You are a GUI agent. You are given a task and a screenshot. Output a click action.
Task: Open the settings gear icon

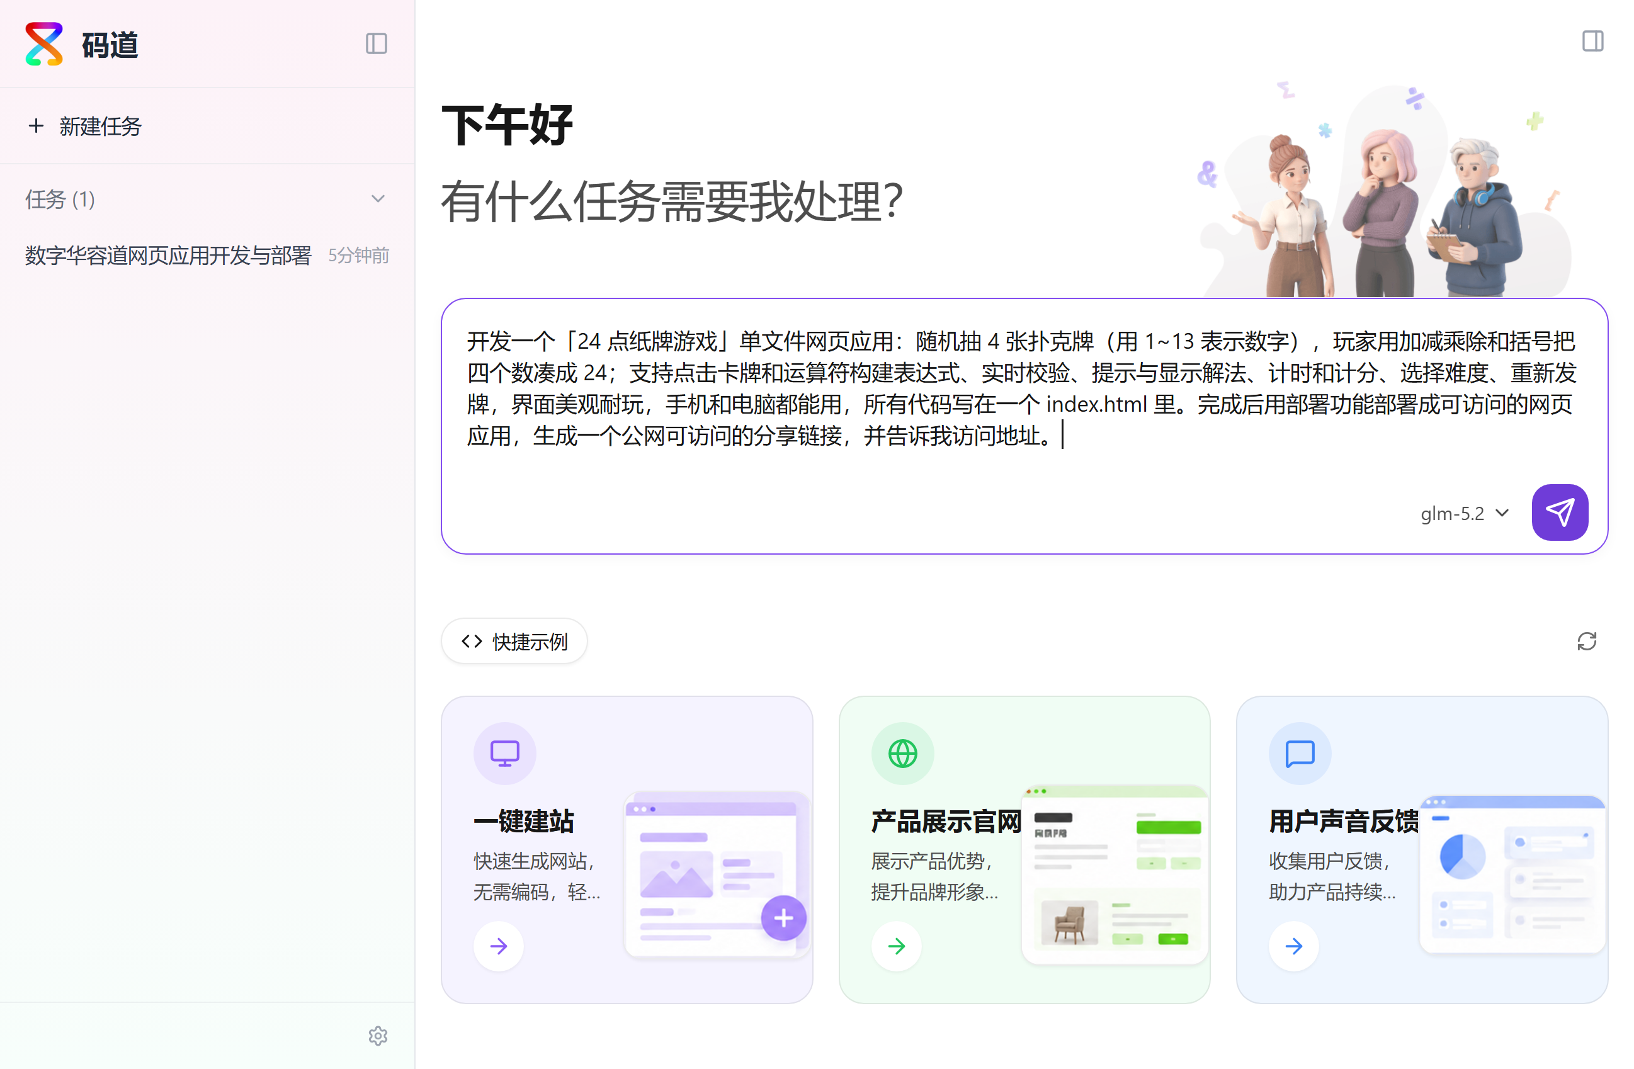pos(378,1036)
